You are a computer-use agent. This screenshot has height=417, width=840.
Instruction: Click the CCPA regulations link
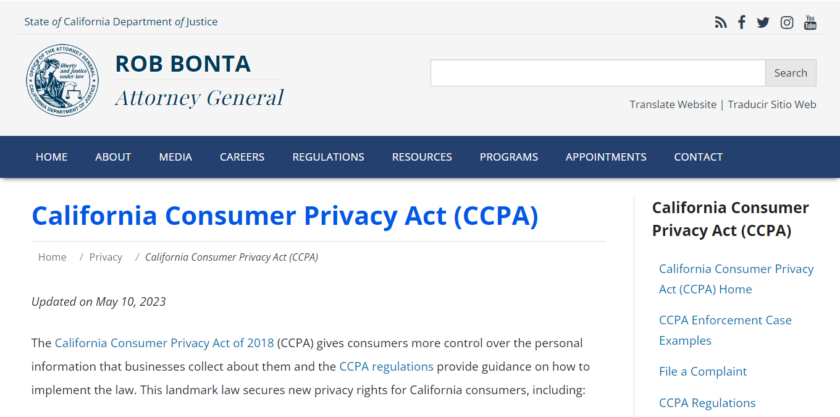(x=385, y=366)
